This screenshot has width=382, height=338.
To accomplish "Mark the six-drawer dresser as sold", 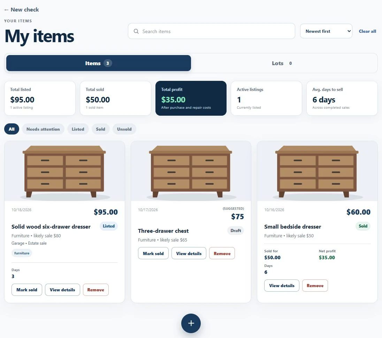I will tap(27, 290).
